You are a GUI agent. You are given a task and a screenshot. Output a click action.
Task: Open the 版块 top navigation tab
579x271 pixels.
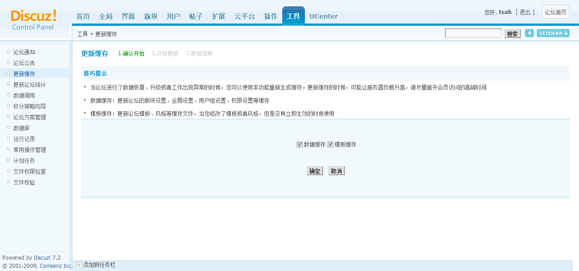point(151,16)
